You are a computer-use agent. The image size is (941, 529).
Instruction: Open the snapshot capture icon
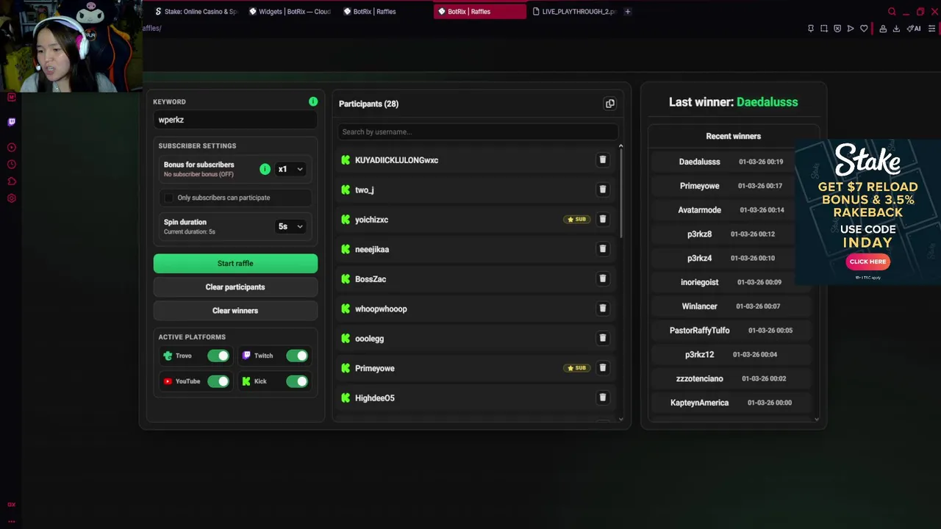click(824, 29)
